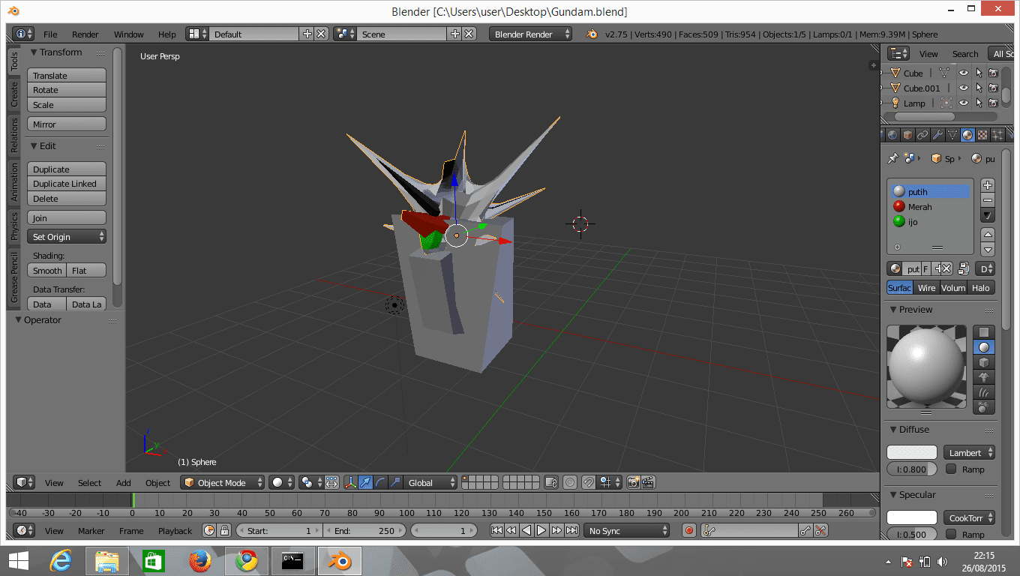Play the animation in reverse
This screenshot has width=1020, height=576.
coord(526,531)
